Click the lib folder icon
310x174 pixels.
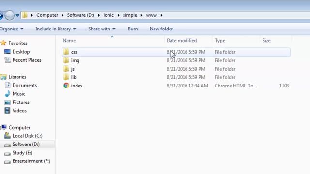pos(66,77)
